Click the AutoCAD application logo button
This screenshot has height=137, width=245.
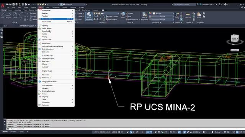(x=3, y=6)
